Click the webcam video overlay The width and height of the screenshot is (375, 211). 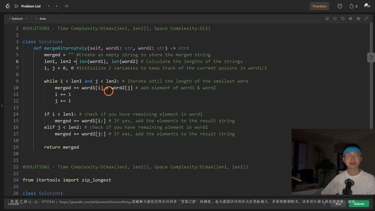[333, 162]
